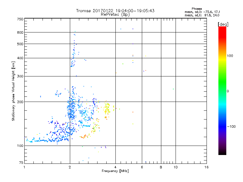Screen dimensions: 243x182
Task: Click the 'RwPretec (8p)' subtitle
Action: pos(115,15)
